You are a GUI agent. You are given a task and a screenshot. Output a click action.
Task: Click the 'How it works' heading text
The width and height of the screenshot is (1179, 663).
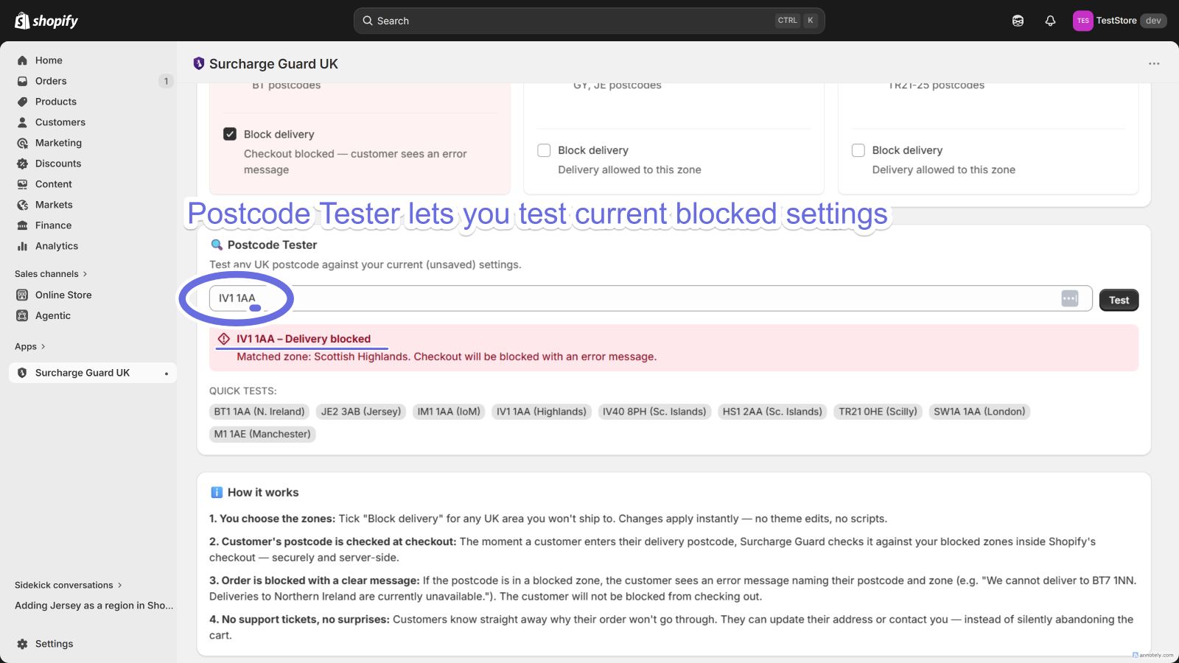coord(263,492)
